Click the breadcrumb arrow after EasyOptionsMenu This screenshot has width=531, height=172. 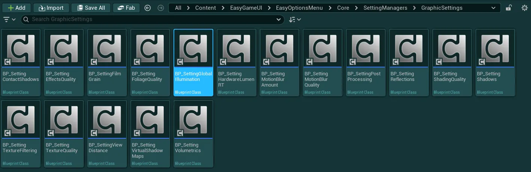click(x=330, y=8)
